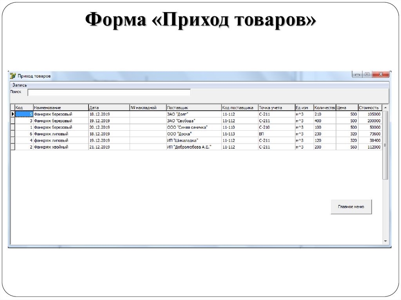Select supplier cell ИП "Добролюбова А.Е."
This screenshot has width=401, height=300.
tap(194, 147)
